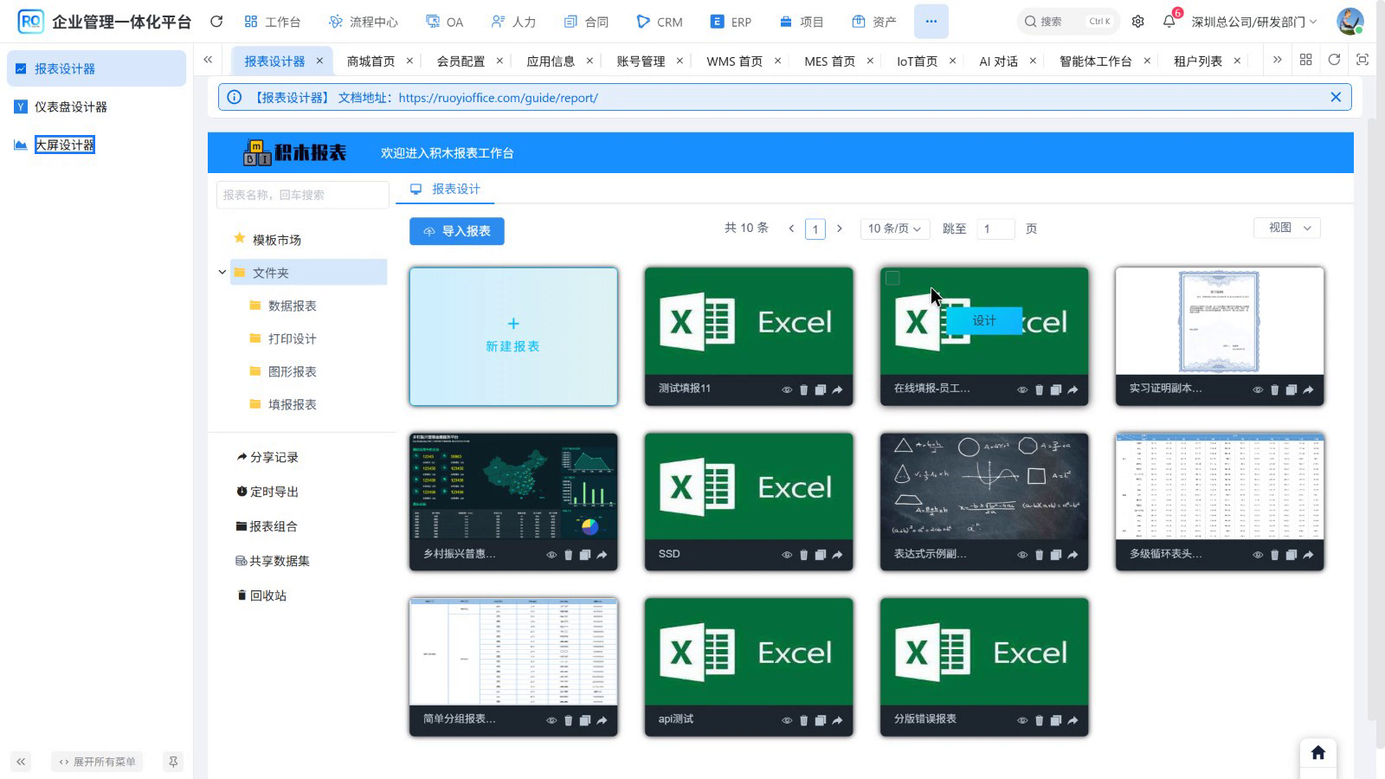Open the 分享记录 share records

click(x=267, y=457)
